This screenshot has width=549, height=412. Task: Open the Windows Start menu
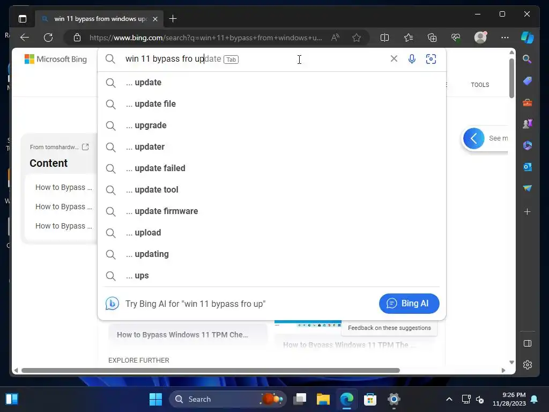pyautogui.click(x=155, y=399)
